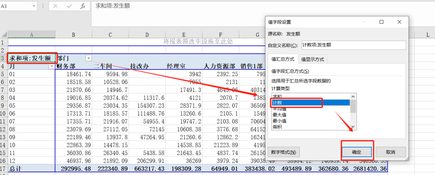Click cell value 18461.74
Image resolution: width=435 pixels, height=175 pixels.
[x=79, y=74]
